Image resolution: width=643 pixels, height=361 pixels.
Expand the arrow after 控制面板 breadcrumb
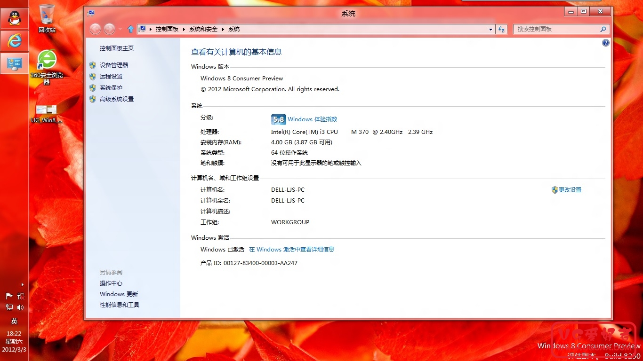(184, 29)
